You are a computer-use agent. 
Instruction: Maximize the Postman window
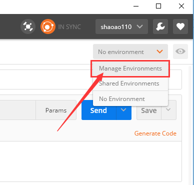pyautogui.click(x=158, y=6)
